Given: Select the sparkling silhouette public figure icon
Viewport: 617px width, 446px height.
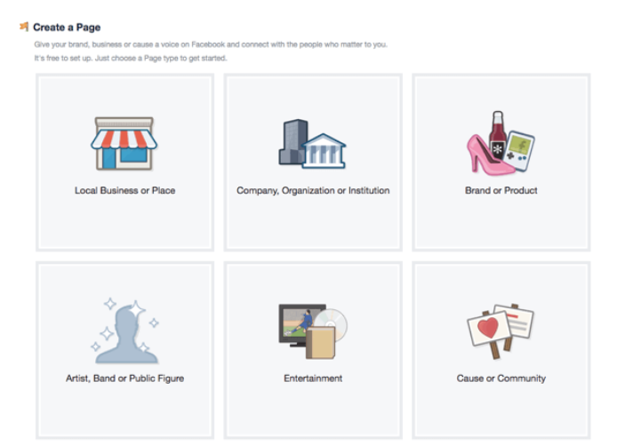Looking at the screenshot, I should point(124,331).
